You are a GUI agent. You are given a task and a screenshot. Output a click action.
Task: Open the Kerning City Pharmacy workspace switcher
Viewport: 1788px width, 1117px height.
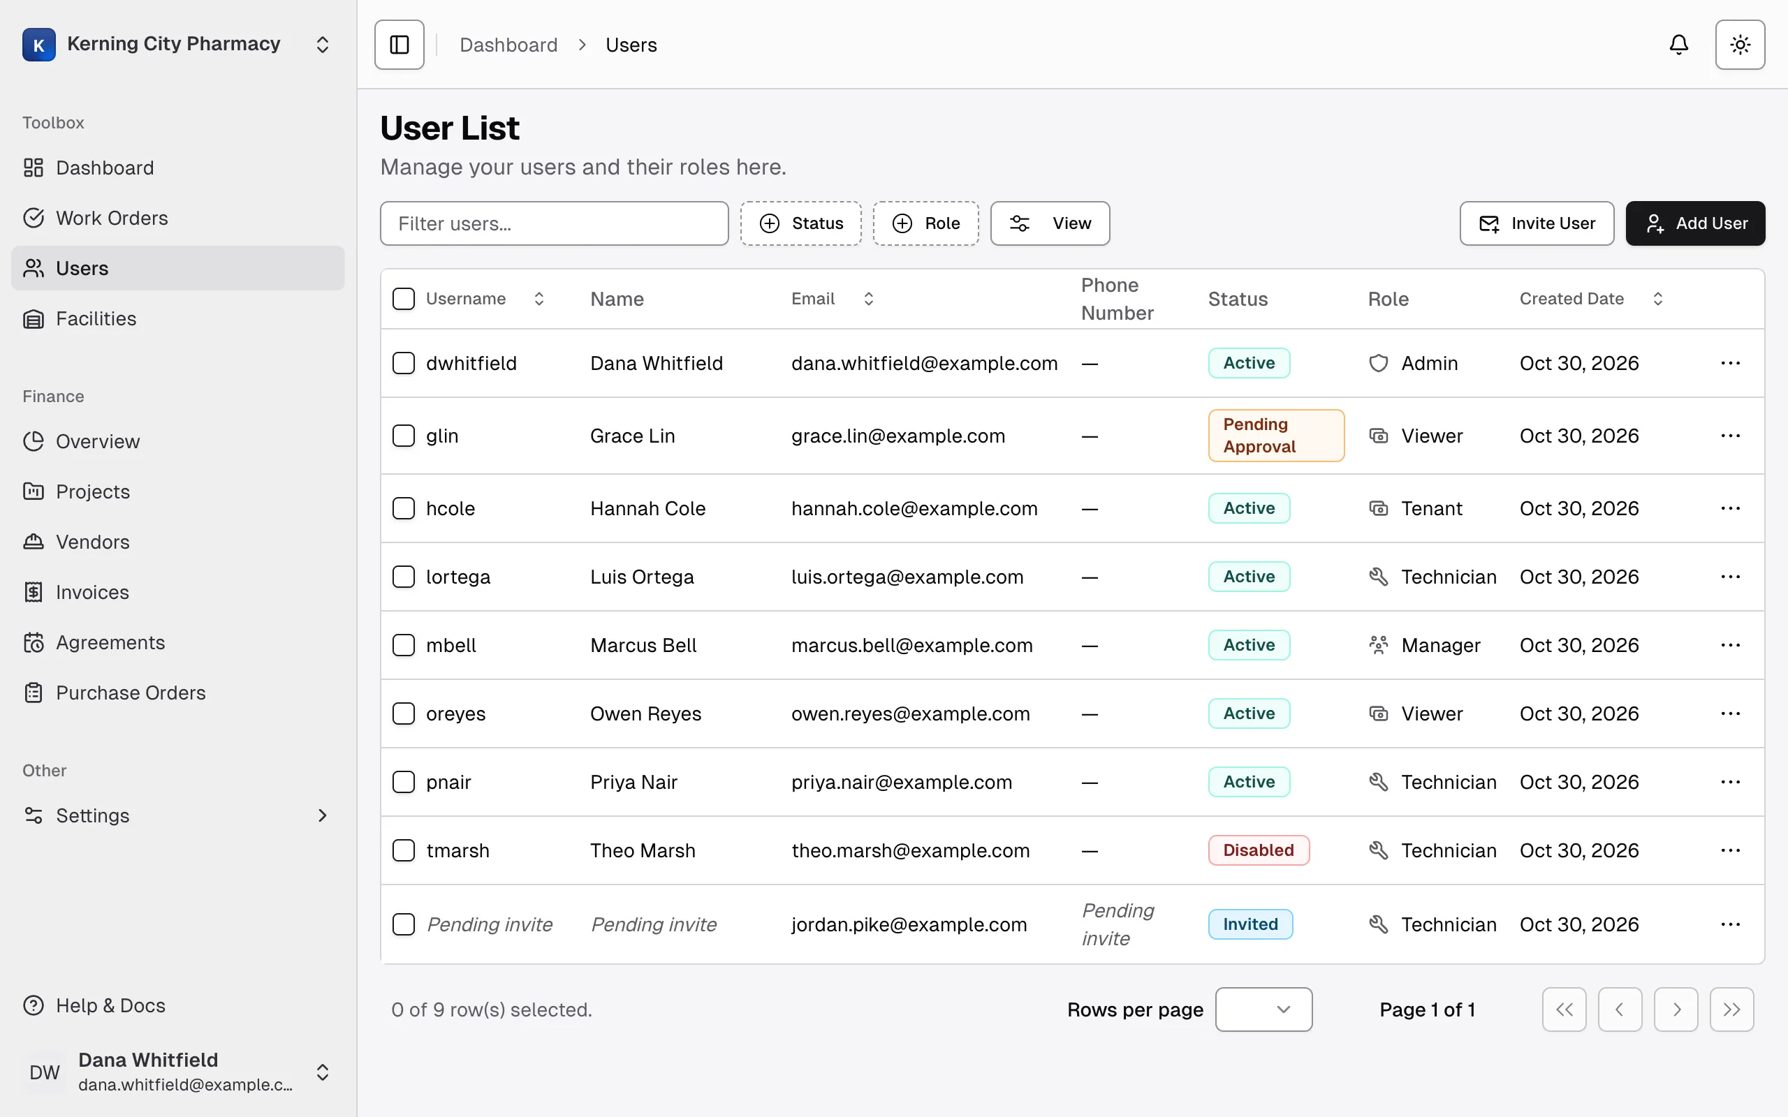(177, 44)
